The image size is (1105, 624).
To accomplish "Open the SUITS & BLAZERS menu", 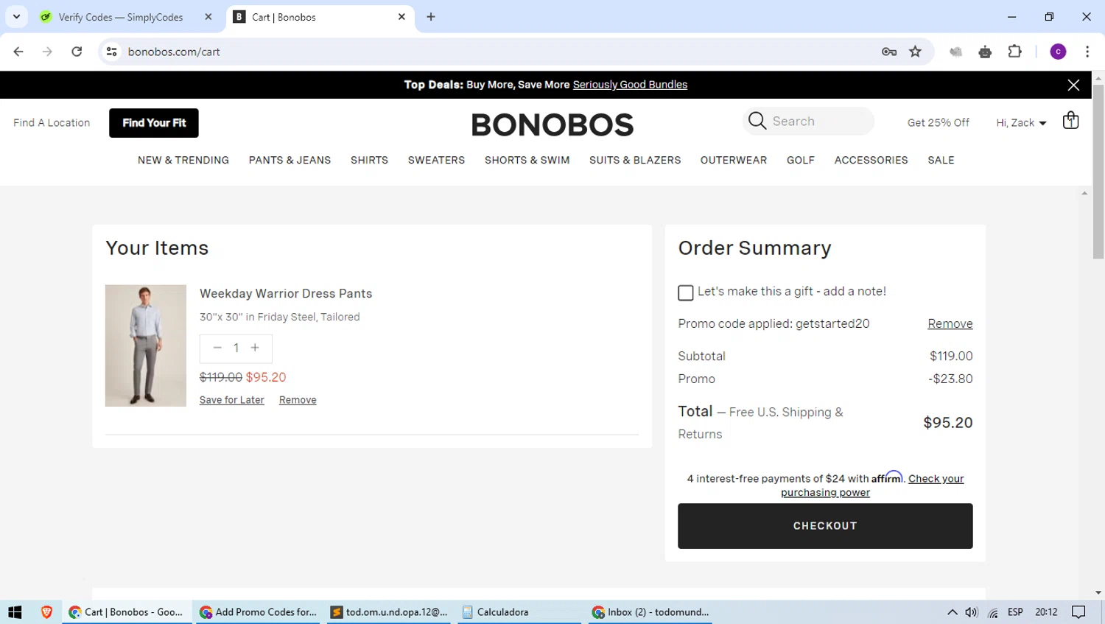I will pos(635,160).
